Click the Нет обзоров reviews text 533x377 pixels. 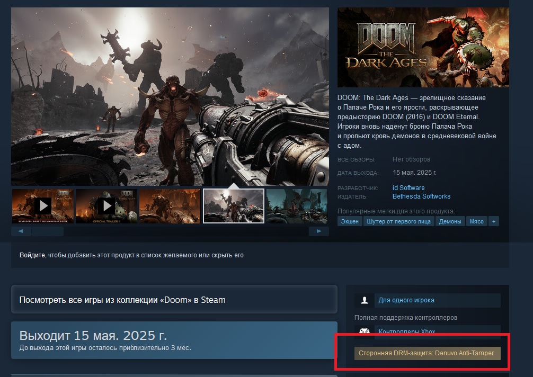point(411,159)
